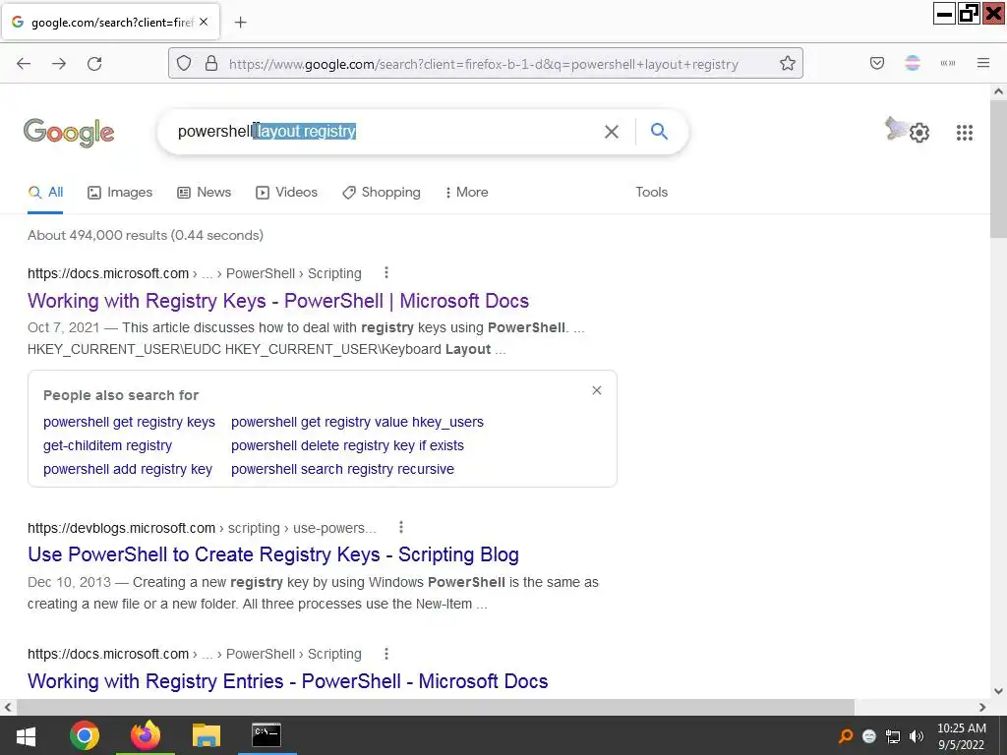This screenshot has width=1007, height=755.
Task: Open the striped extension icon in the toolbar
Action: (913, 63)
